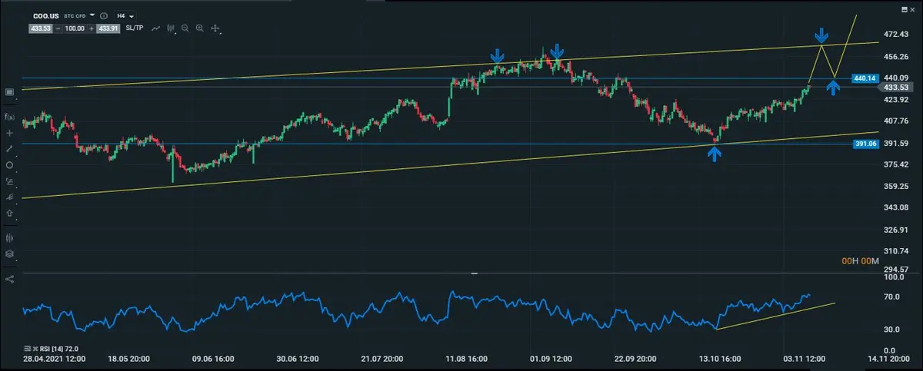
Task: Open RSI indicator settings icon
Action: pos(27,348)
